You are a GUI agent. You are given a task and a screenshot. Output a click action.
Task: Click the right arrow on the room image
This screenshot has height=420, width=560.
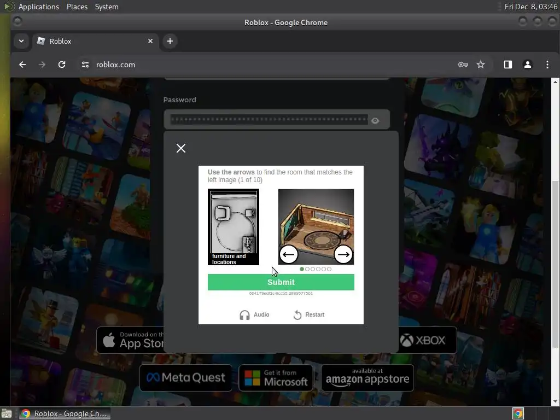(x=343, y=254)
